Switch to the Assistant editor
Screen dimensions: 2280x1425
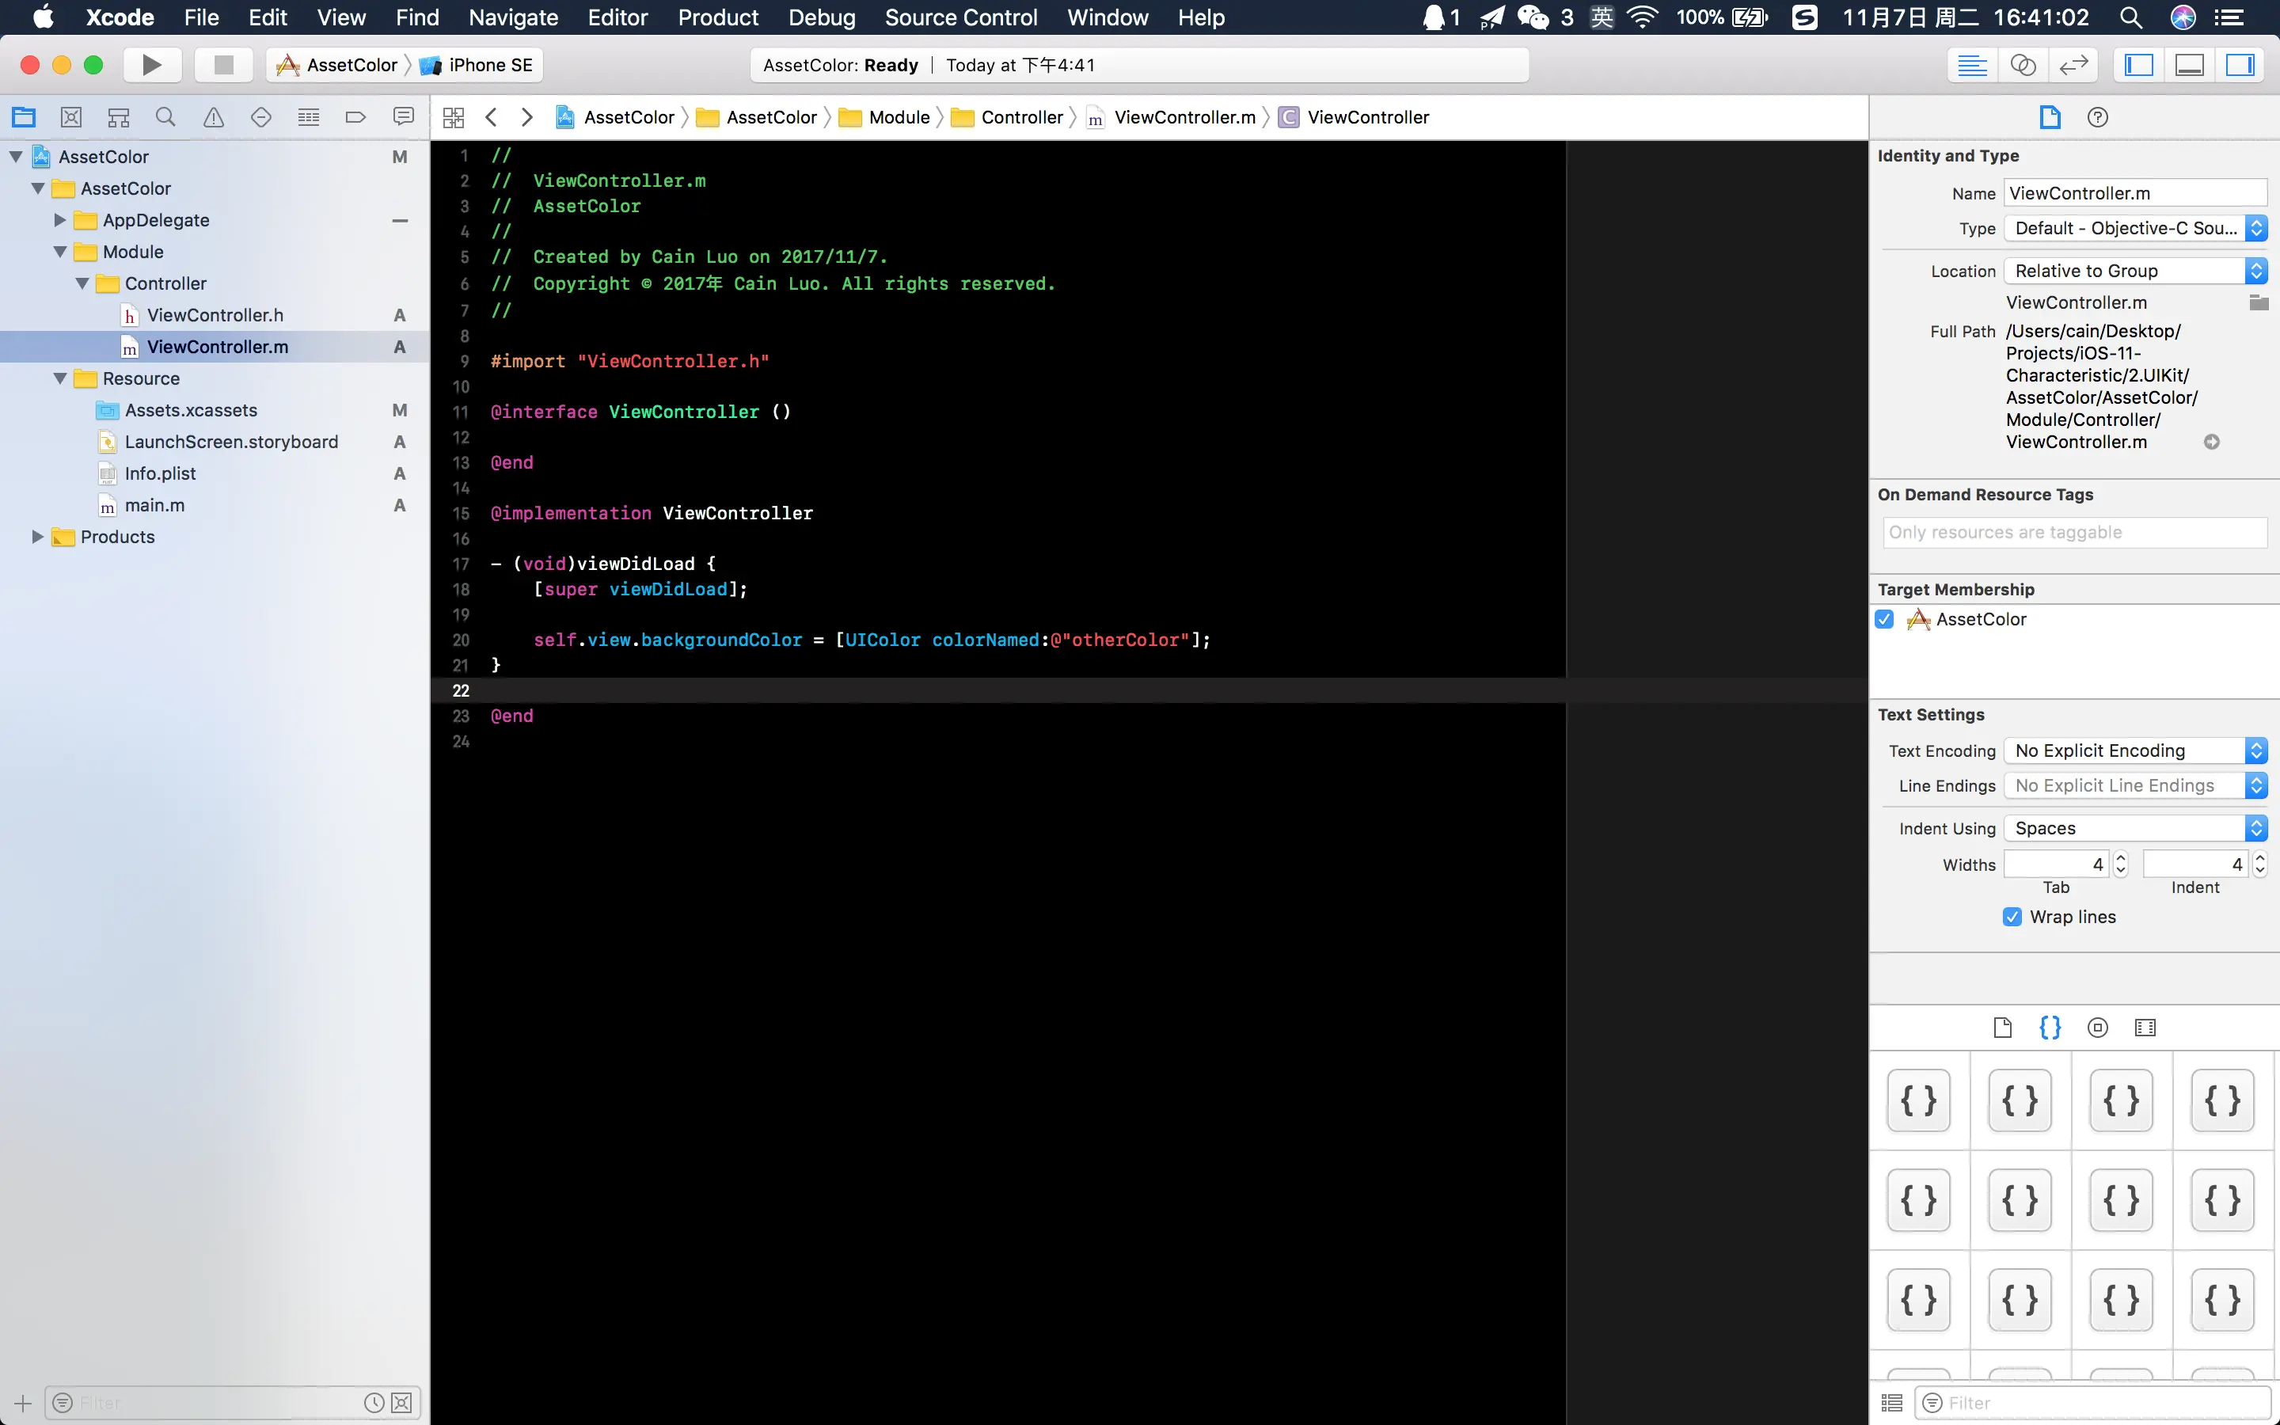[2023, 65]
